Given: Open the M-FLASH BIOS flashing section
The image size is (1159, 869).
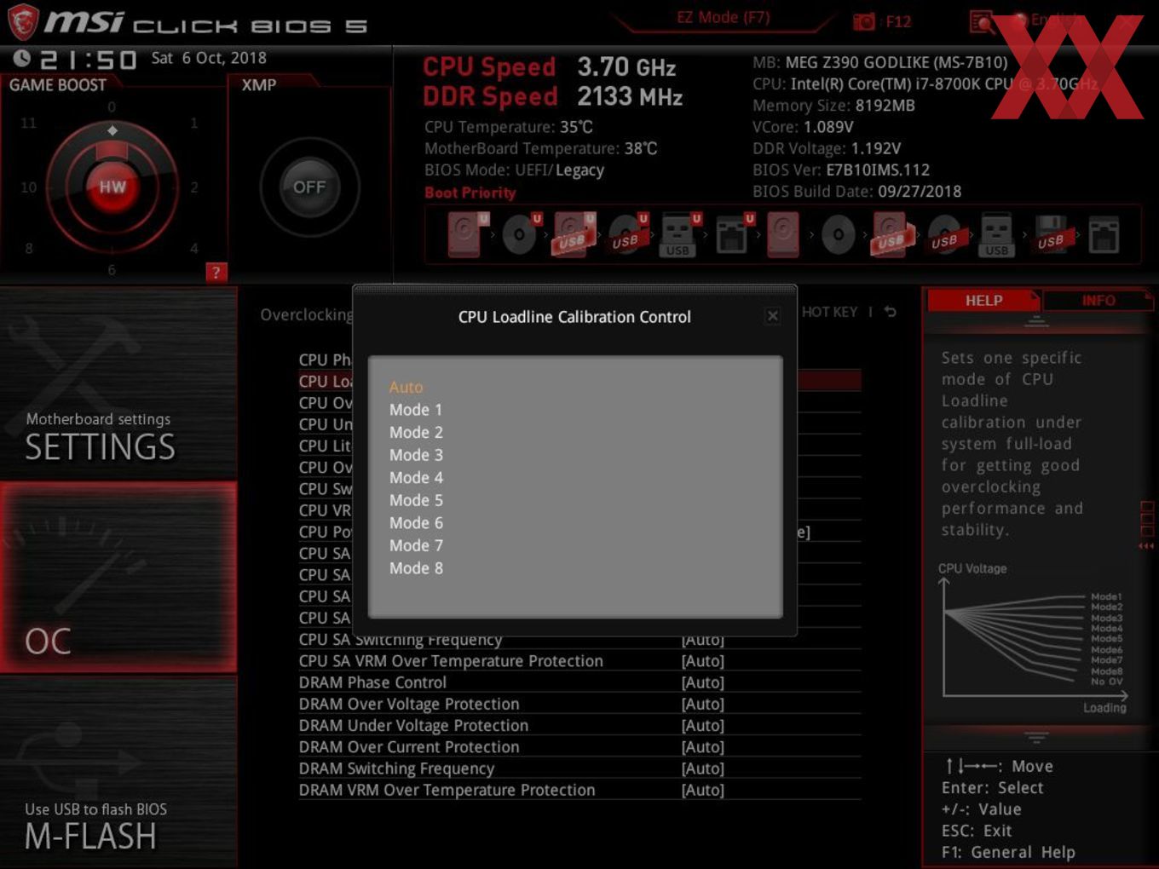Looking at the screenshot, I should point(118,772).
